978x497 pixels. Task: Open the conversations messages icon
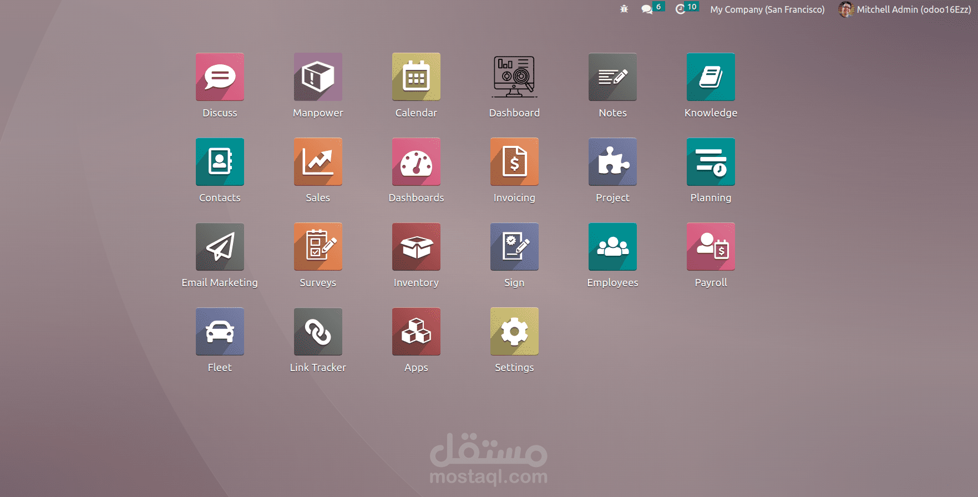(x=647, y=9)
